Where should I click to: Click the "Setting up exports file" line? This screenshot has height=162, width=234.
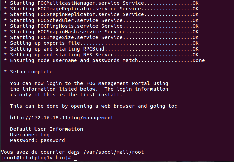(x=101, y=43)
